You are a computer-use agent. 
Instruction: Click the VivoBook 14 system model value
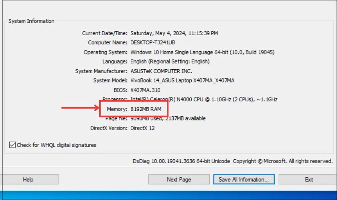point(182,80)
